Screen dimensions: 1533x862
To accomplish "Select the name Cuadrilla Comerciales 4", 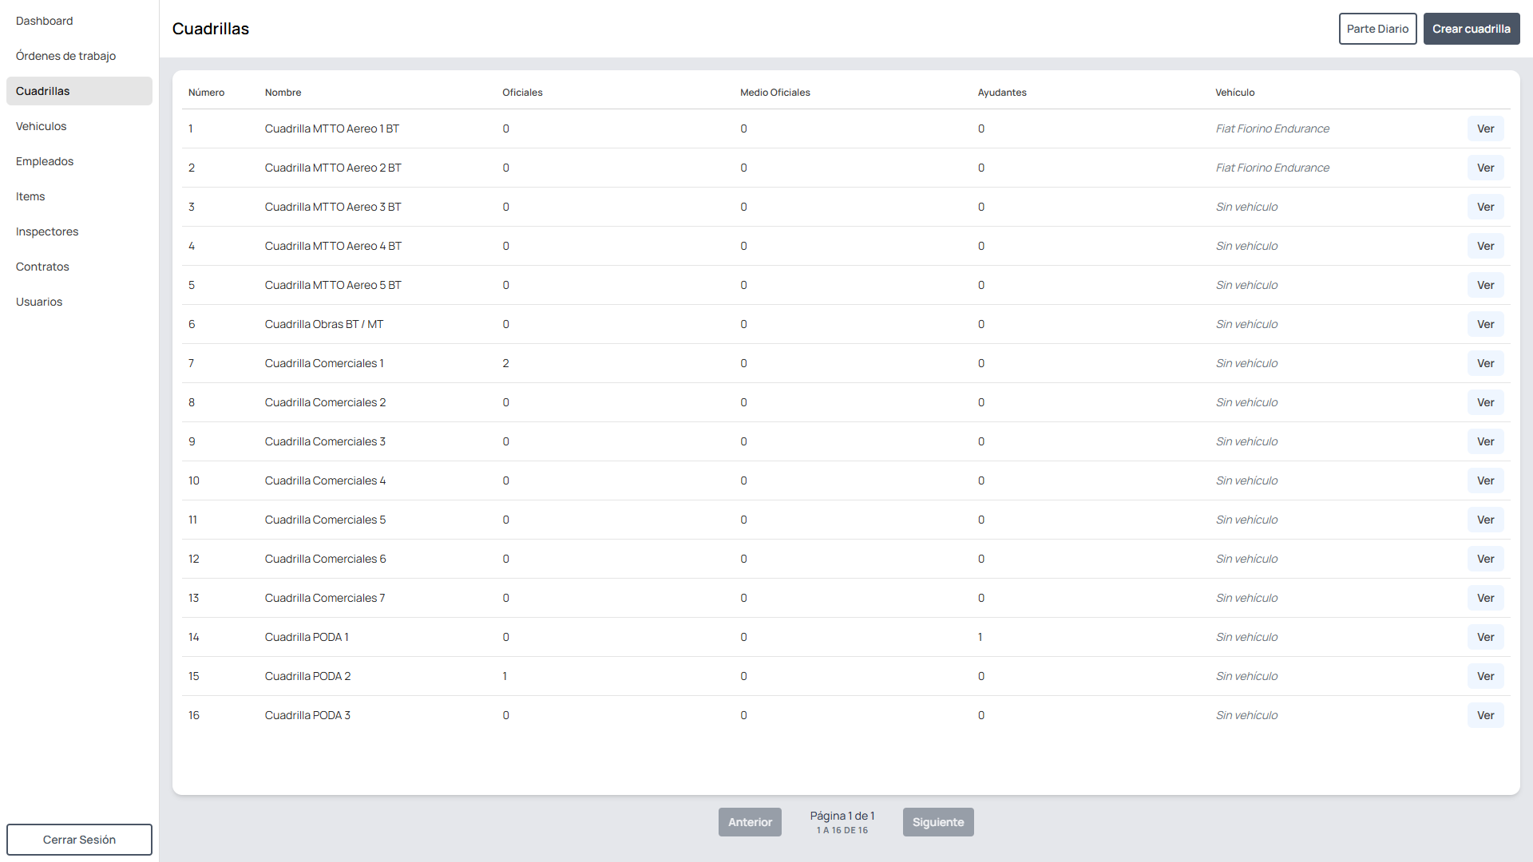I will pyautogui.click(x=325, y=480).
